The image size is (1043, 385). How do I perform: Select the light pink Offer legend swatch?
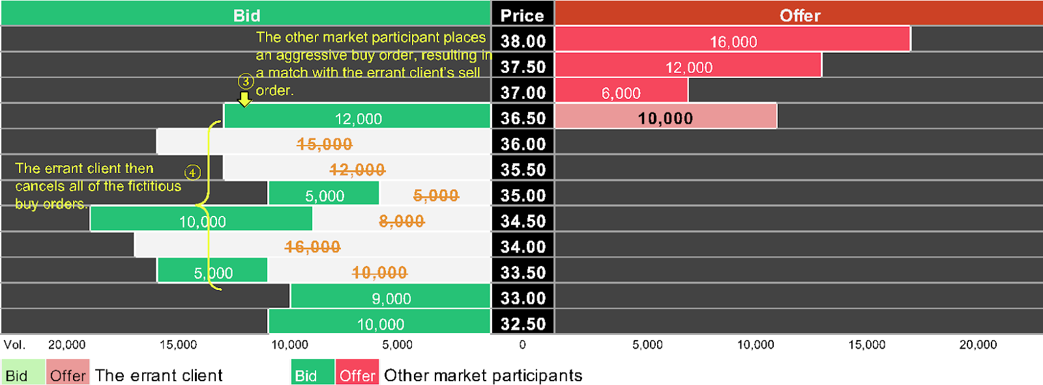point(68,373)
